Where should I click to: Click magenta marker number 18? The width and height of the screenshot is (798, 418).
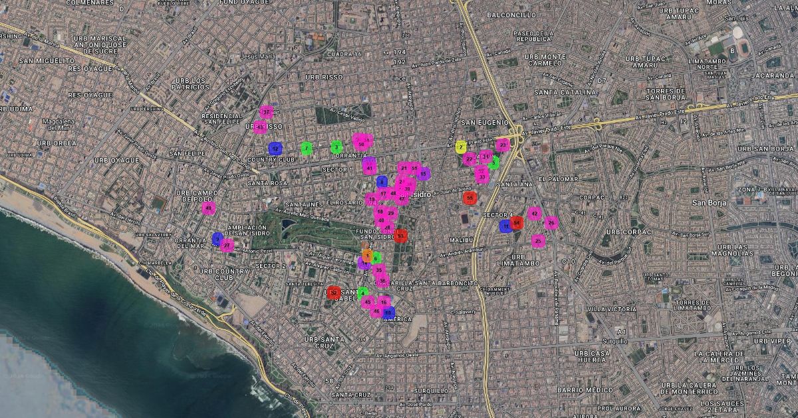380,212
